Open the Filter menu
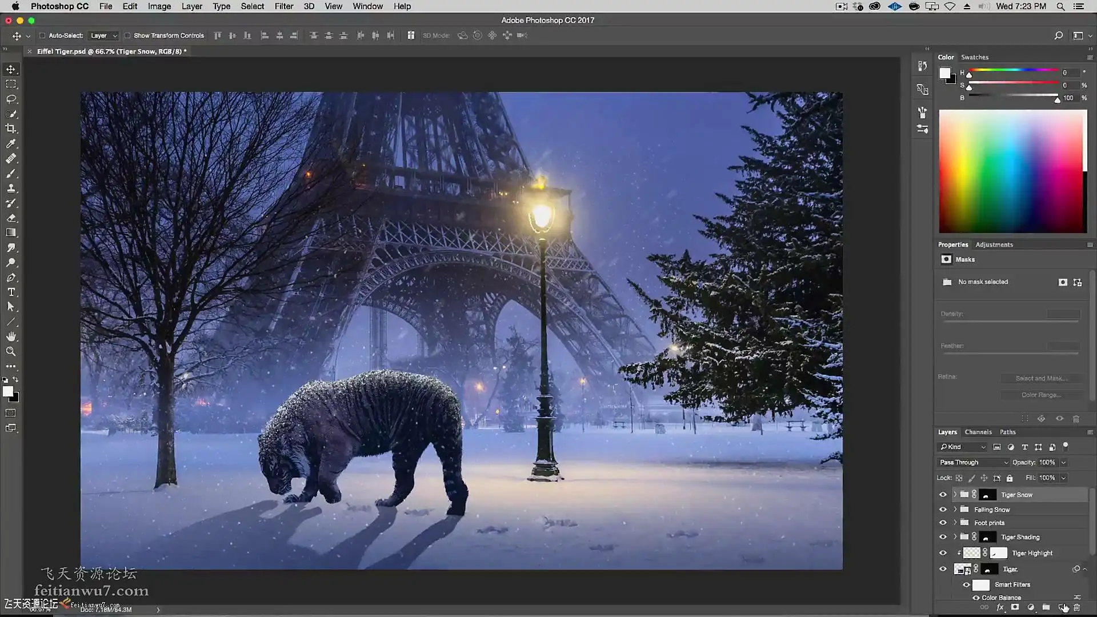The image size is (1097, 617). point(283,6)
